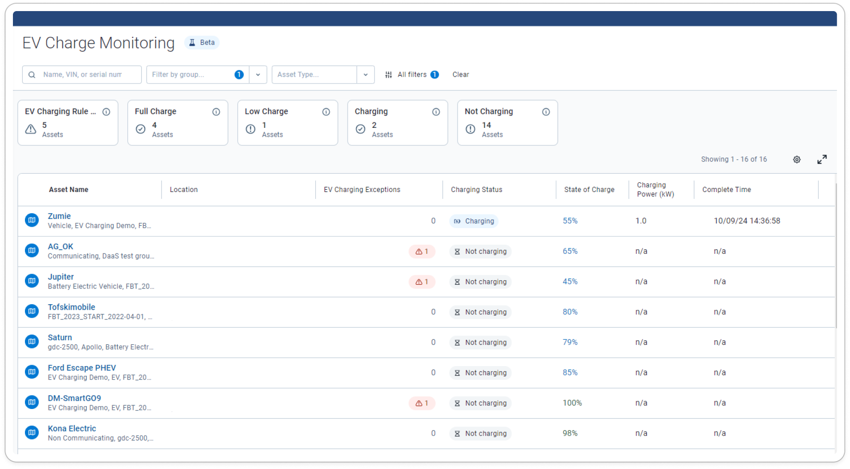850x469 pixels.
Task: Select the Low Charge summary card
Action: tap(287, 123)
